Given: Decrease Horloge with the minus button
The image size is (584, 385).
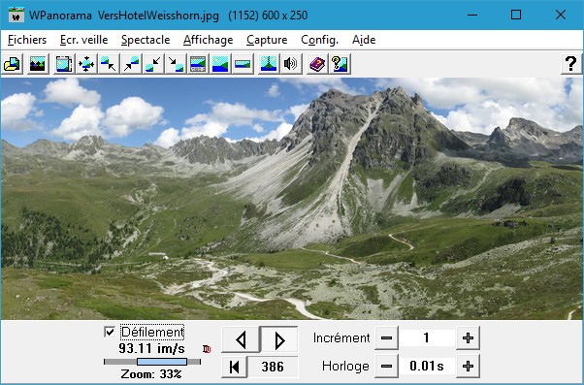Looking at the screenshot, I should [387, 366].
